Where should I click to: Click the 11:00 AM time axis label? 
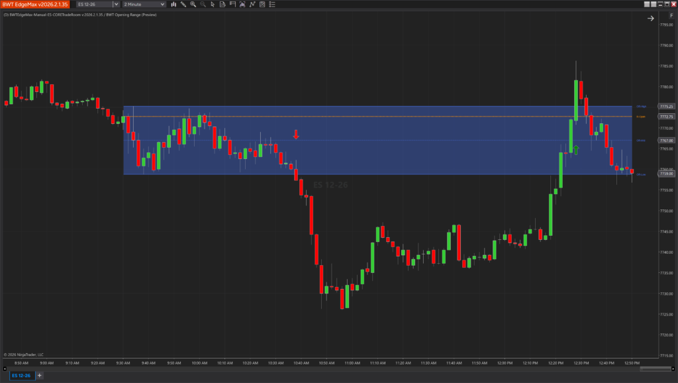coord(352,363)
